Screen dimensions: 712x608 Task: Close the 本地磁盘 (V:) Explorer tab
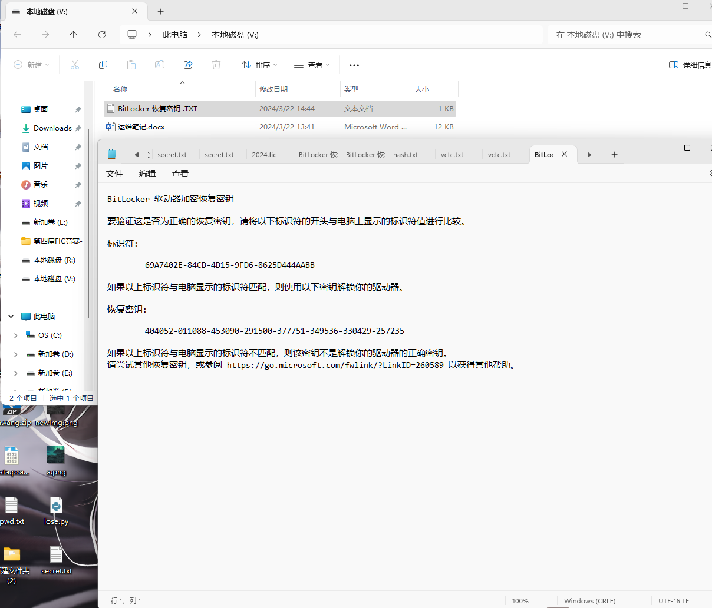[135, 11]
